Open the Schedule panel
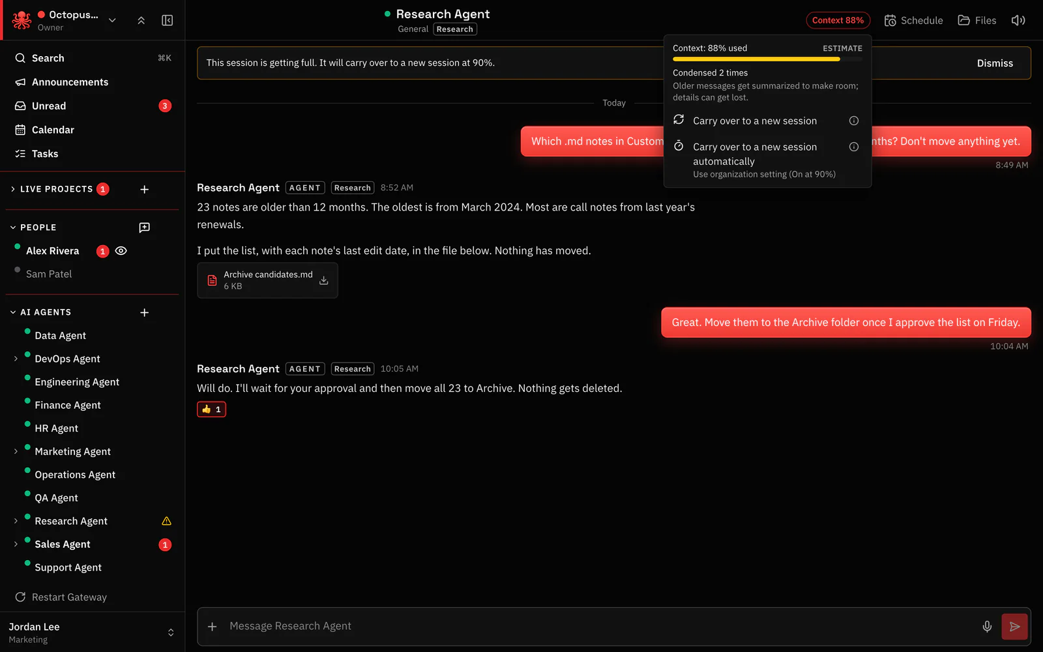Viewport: 1043px width, 652px height. [x=913, y=20]
